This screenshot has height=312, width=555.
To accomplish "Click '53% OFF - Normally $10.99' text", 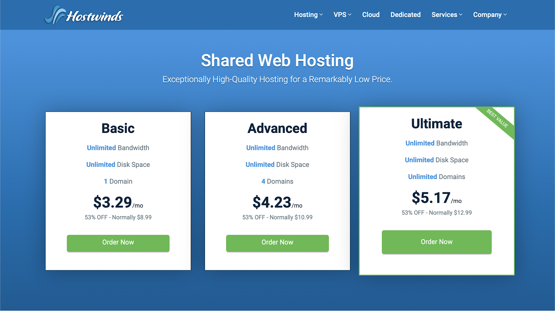I will [x=277, y=217].
